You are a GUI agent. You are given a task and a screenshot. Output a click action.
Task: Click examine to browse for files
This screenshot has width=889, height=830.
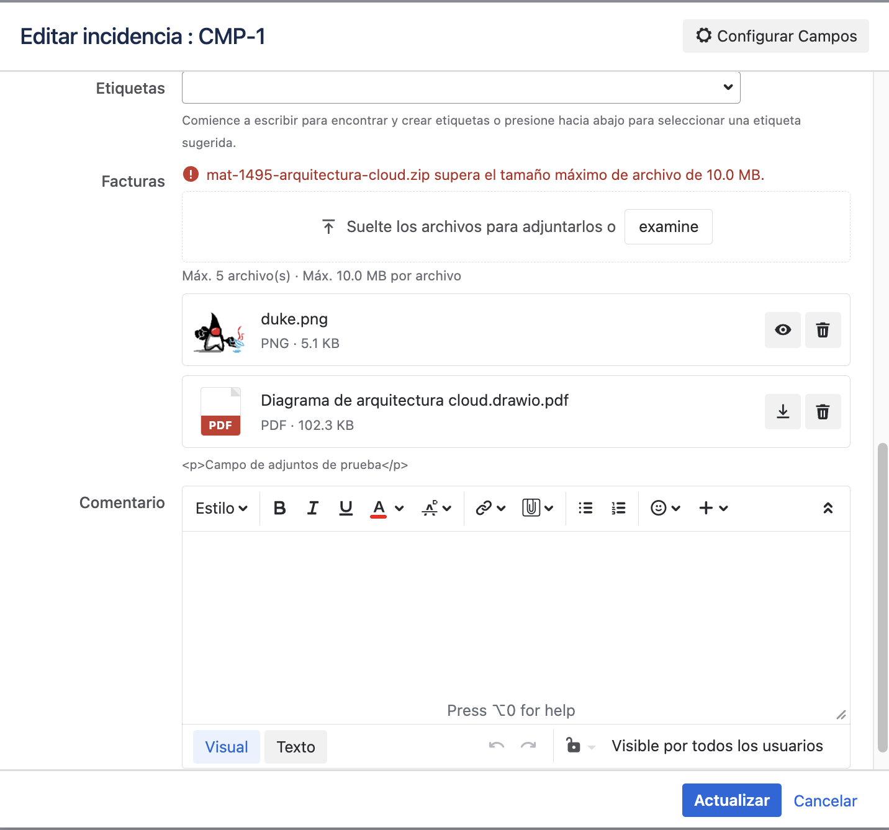click(669, 227)
